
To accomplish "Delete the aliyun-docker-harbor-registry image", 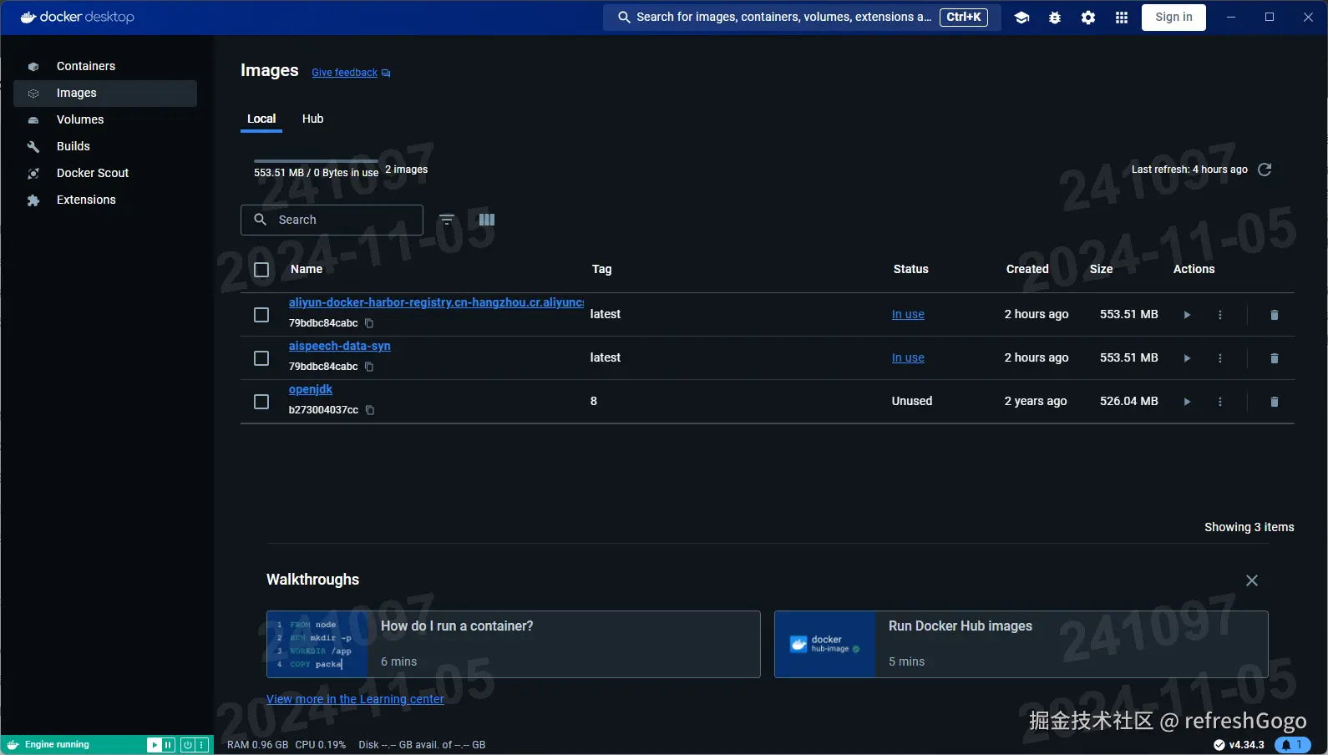I will tap(1274, 315).
